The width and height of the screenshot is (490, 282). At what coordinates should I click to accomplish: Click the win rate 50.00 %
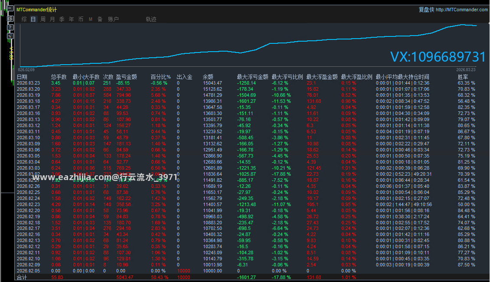[x=466, y=204]
